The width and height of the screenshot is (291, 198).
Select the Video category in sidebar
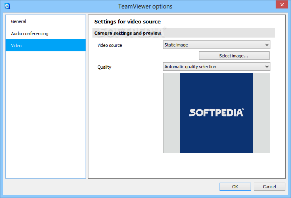(46, 45)
